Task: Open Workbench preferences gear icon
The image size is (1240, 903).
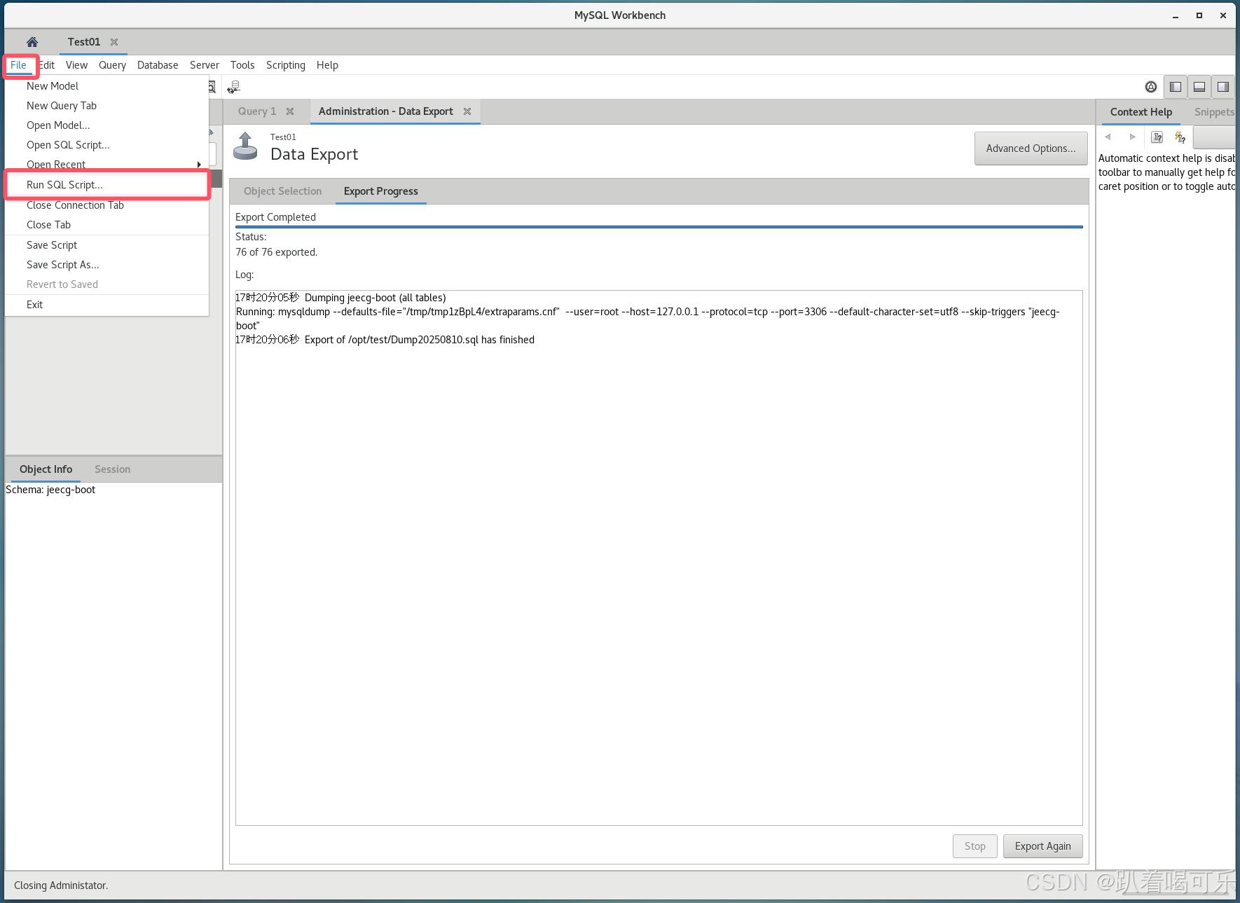Action: [x=1151, y=87]
